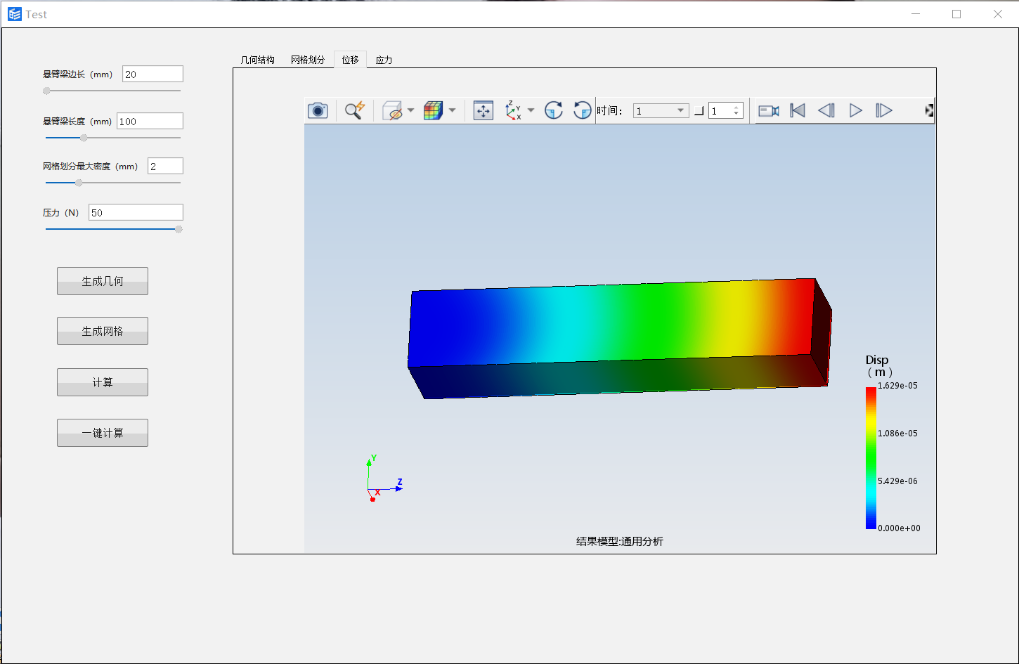Image resolution: width=1019 pixels, height=664 pixels.
Task: Play the result animation
Action: (x=855, y=110)
